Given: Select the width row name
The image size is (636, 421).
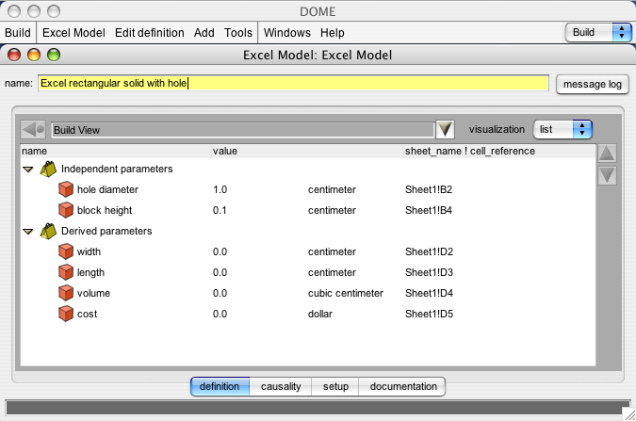Looking at the screenshot, I should pyautogui.click(x=89, y=251).
